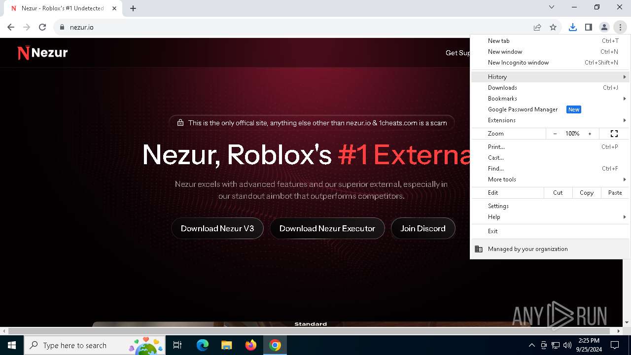Show hidden system tray icons

(x=531, y=345)
